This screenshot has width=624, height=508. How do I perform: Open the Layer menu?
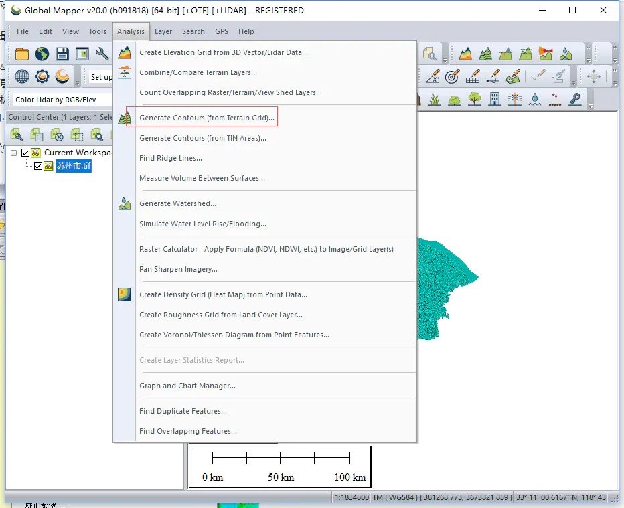[163, 31]
